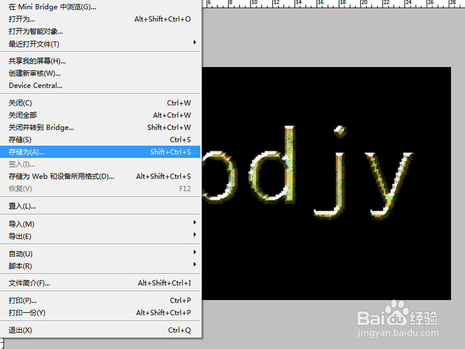Open 文件简介(F)... dialog
The height and width of the screenshot is (349, 465).
pyautogui.click(x=100, y=283)
